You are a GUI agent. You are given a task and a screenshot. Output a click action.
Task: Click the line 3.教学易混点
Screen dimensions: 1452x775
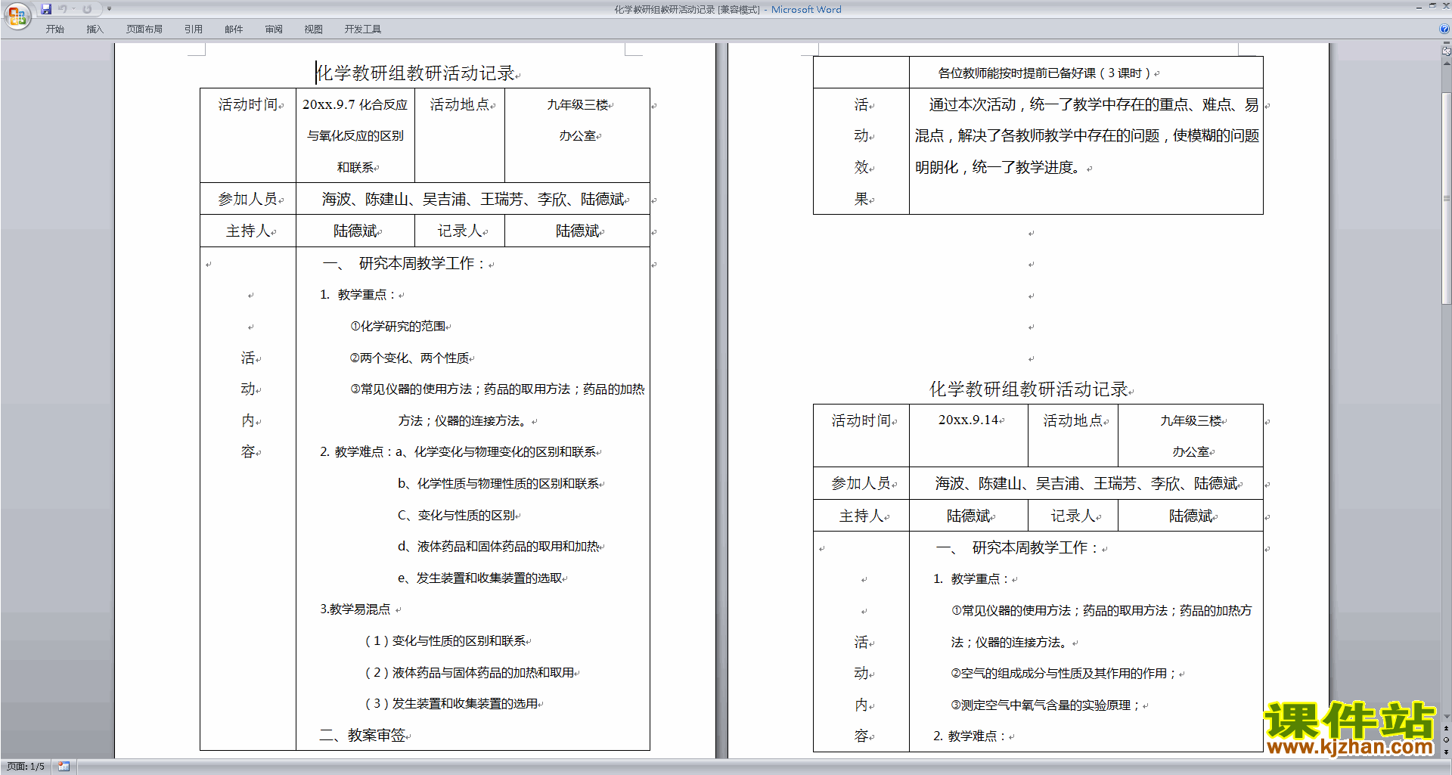tap(355, 609)
